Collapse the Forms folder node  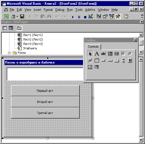pyautogui.click(x=9, y=53)
